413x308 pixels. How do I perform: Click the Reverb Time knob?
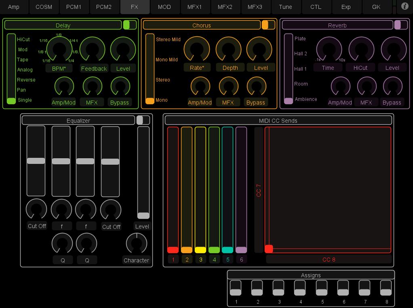click(329, 49)
